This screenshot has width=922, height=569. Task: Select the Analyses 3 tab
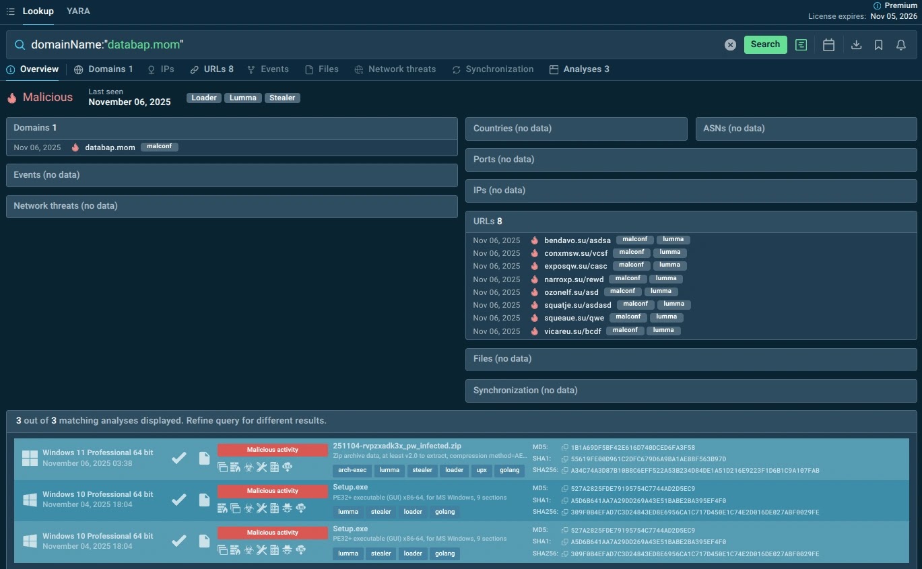pyautogui.click(x=579, y=69)
